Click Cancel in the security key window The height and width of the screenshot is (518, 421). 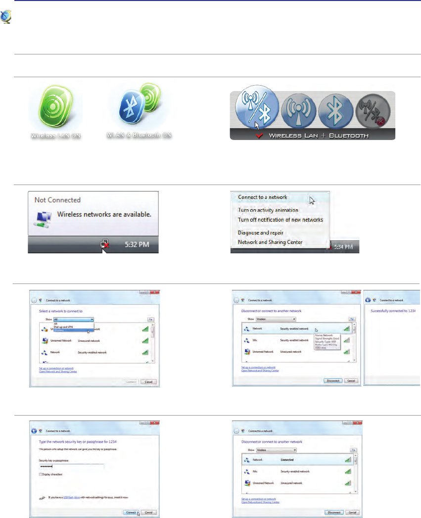(149, 513)
